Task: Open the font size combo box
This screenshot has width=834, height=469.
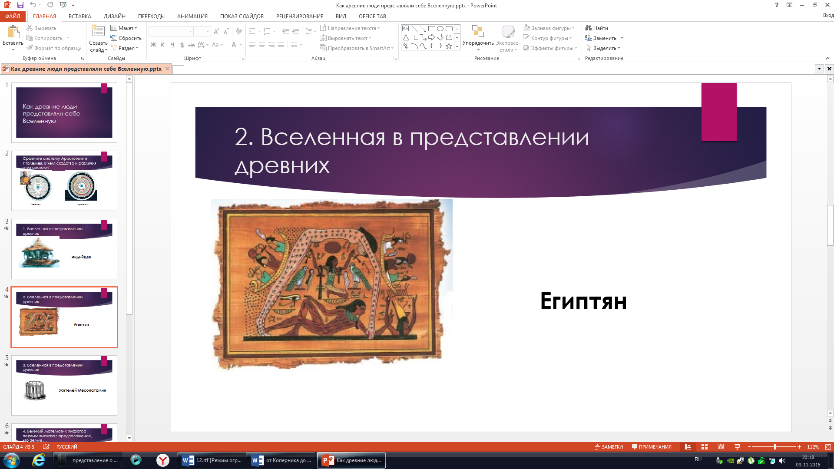Action: point(202,31)
